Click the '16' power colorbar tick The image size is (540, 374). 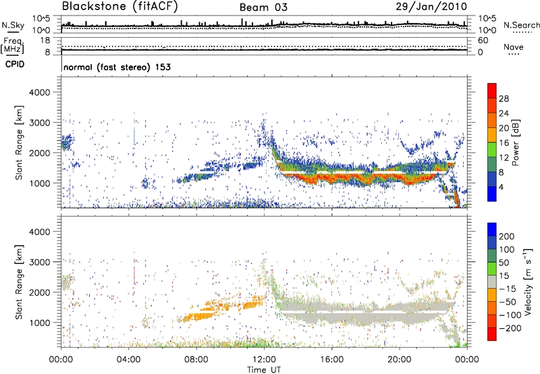tap(504, 143)
